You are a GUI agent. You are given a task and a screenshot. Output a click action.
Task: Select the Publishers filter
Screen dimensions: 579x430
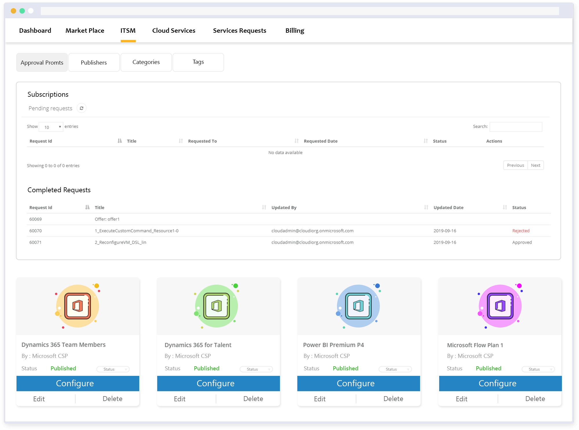94,62
